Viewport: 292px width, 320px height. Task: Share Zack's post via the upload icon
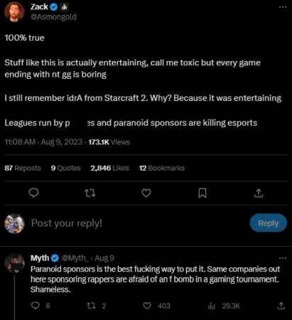tap(259, 193)
